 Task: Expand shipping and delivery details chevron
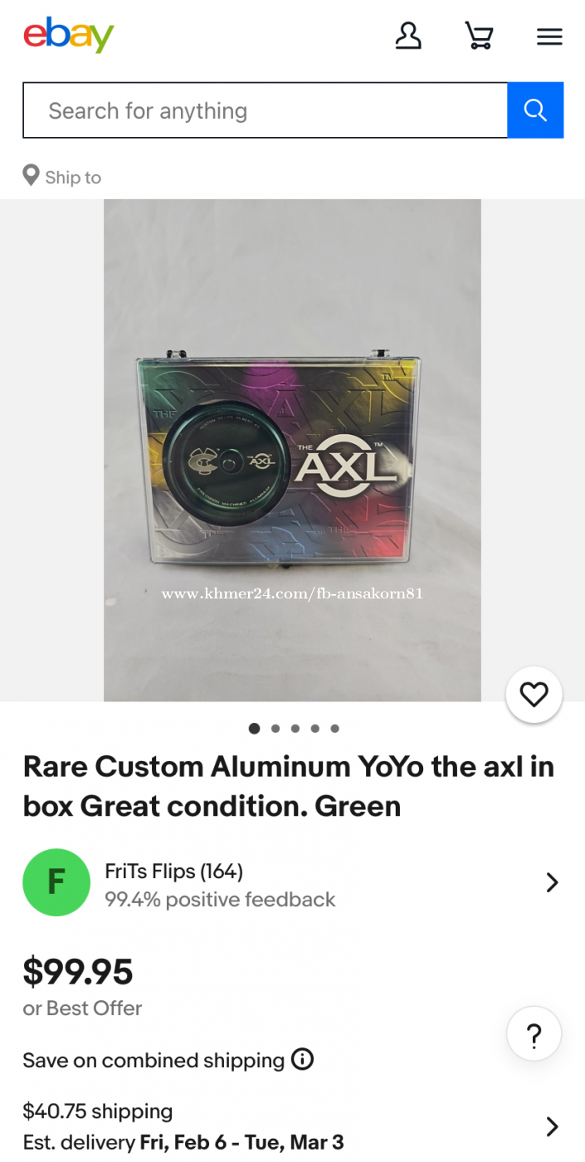552,1126
